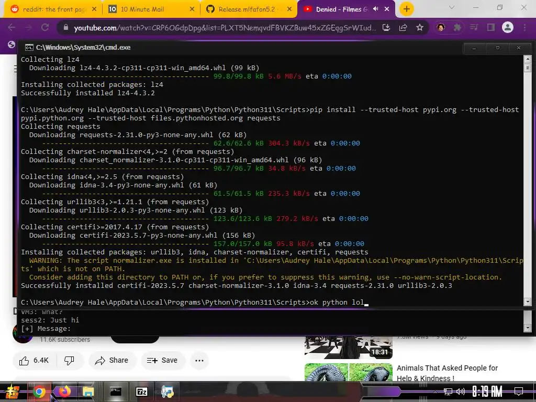Viewport: 536px width, 402px height.
Task: Click the padlock site info icon
Action: (66, 27)
